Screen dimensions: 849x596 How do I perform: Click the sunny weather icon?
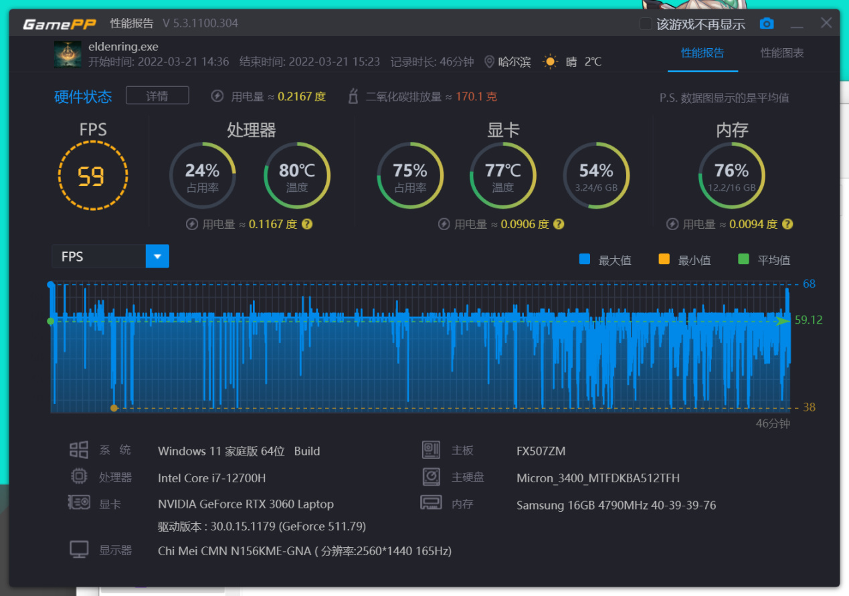550,62
